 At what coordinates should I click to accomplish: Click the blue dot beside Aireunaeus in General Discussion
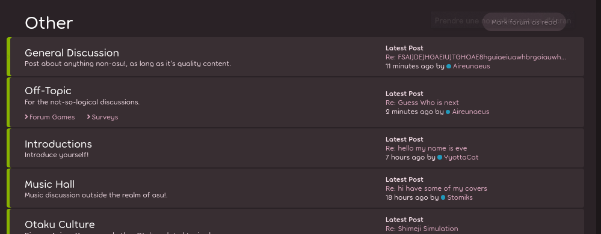[x=449, y=66]
